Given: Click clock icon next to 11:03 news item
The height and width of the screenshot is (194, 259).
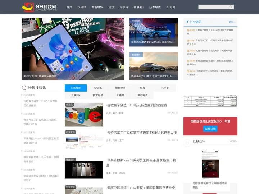Looking at the screenshot, I should click(x=188, y=30).
